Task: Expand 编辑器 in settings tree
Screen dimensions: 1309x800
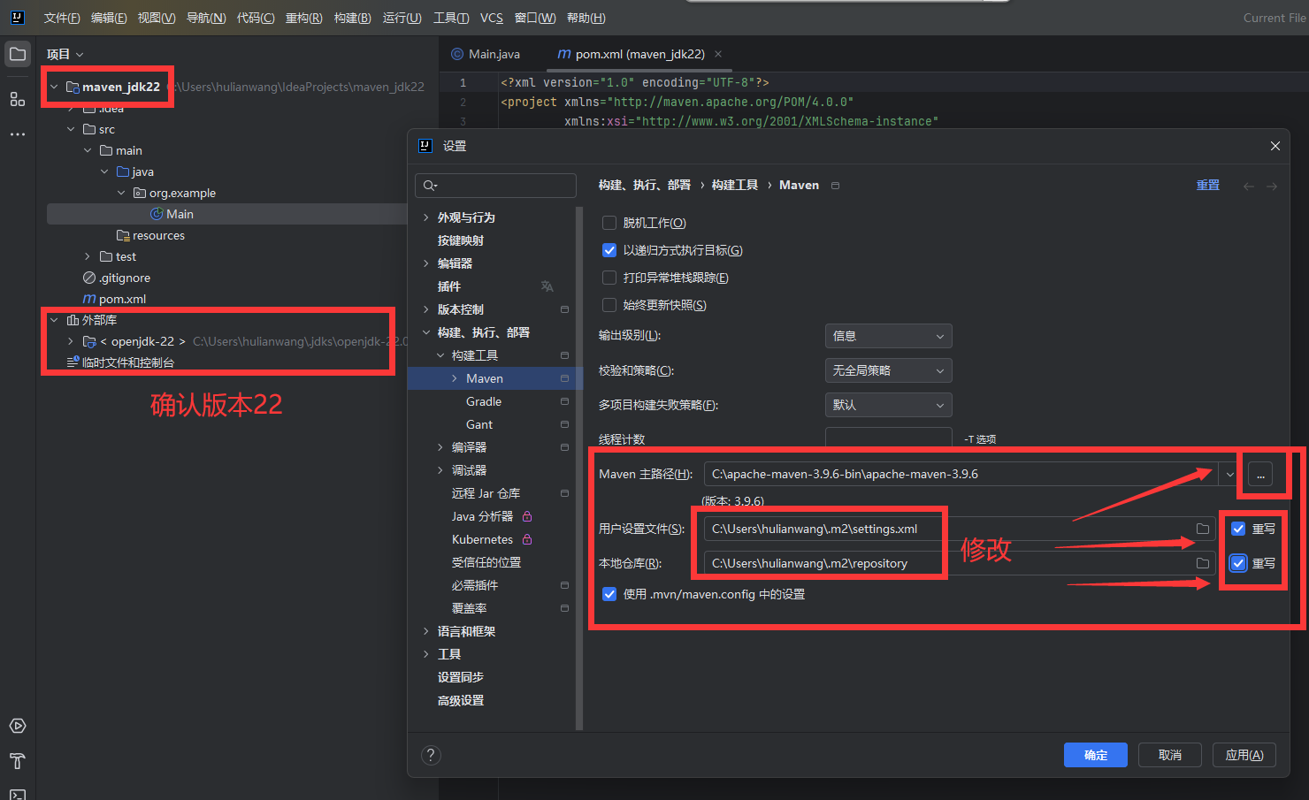Action: click(x=426, y=263)
